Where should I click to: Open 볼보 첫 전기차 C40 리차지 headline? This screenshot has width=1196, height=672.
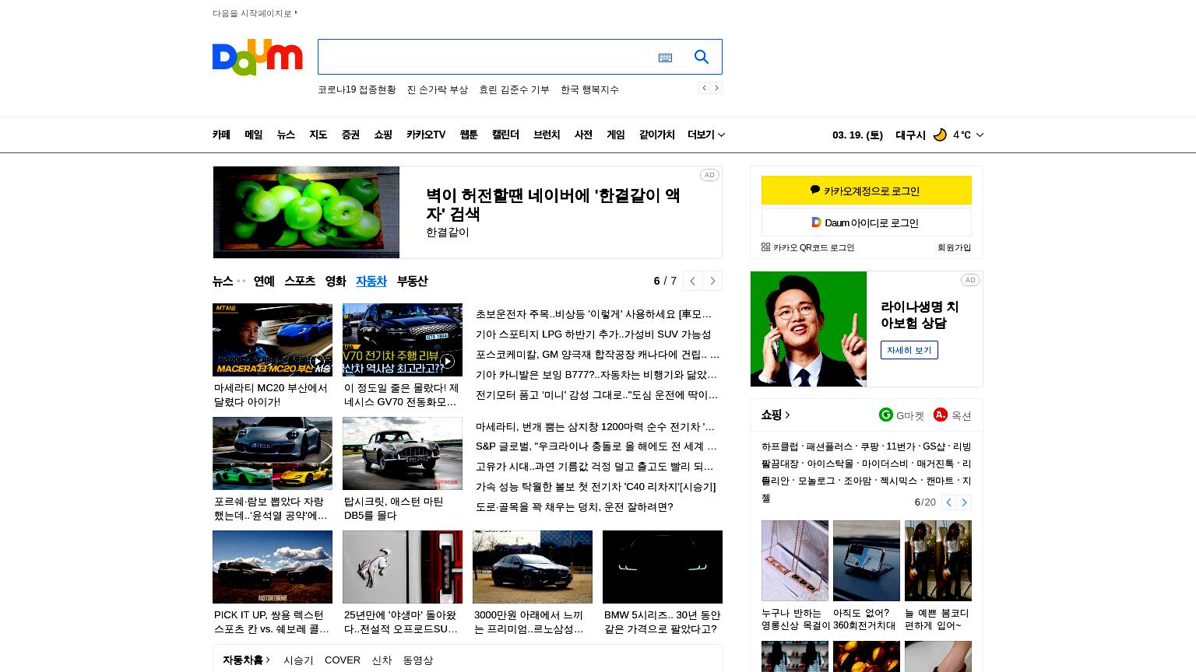pos(596,487)
